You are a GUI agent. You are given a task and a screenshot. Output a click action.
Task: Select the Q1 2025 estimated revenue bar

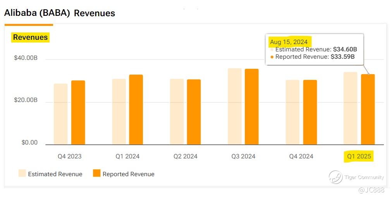coord(351,109)
